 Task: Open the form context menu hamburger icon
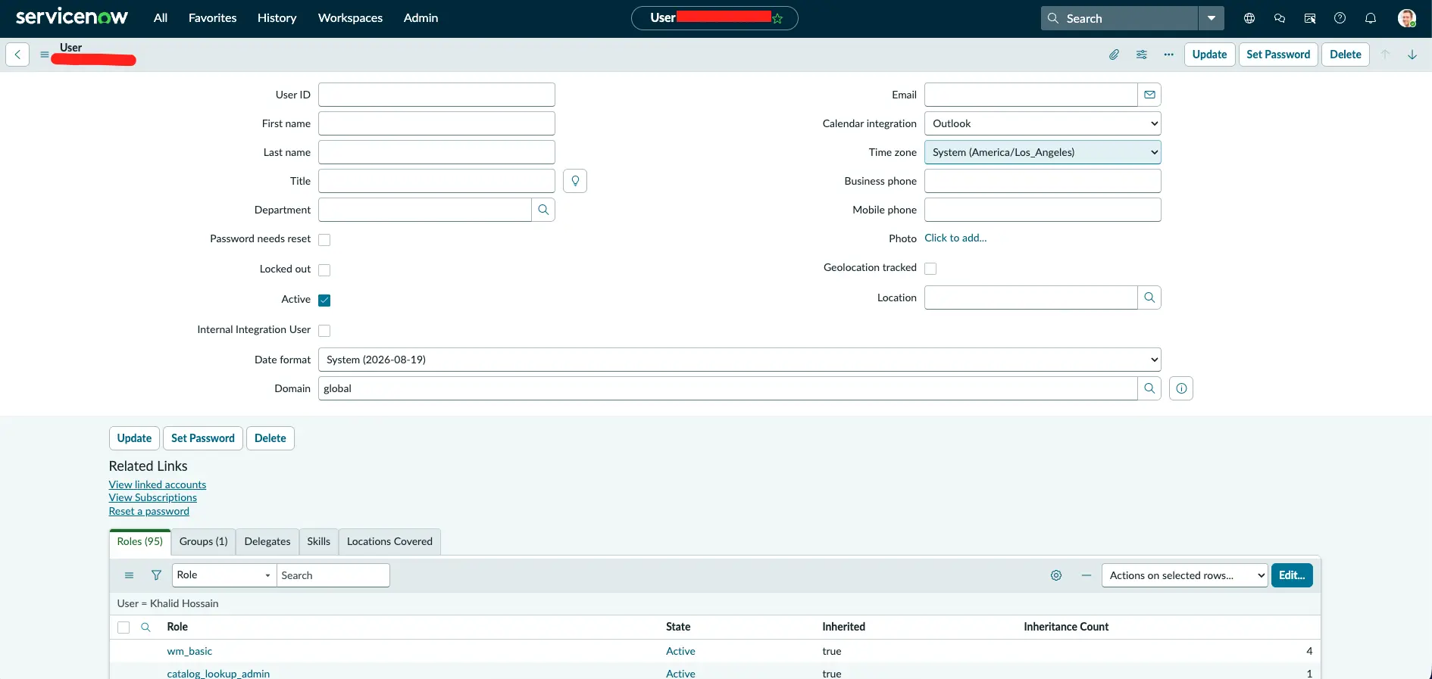[45, 55]
